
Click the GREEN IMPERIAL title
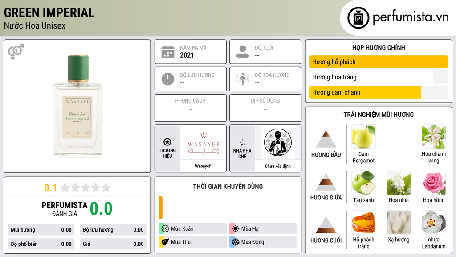point(49,12)
